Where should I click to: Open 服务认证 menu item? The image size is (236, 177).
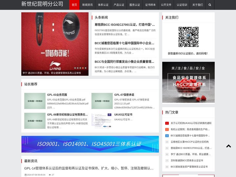pyautogui.click(x=135, y=5)
